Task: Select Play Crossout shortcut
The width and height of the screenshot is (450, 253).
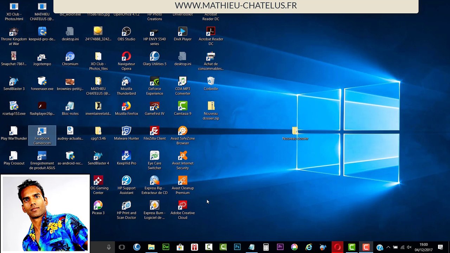Action: click(x=14, y=158)
